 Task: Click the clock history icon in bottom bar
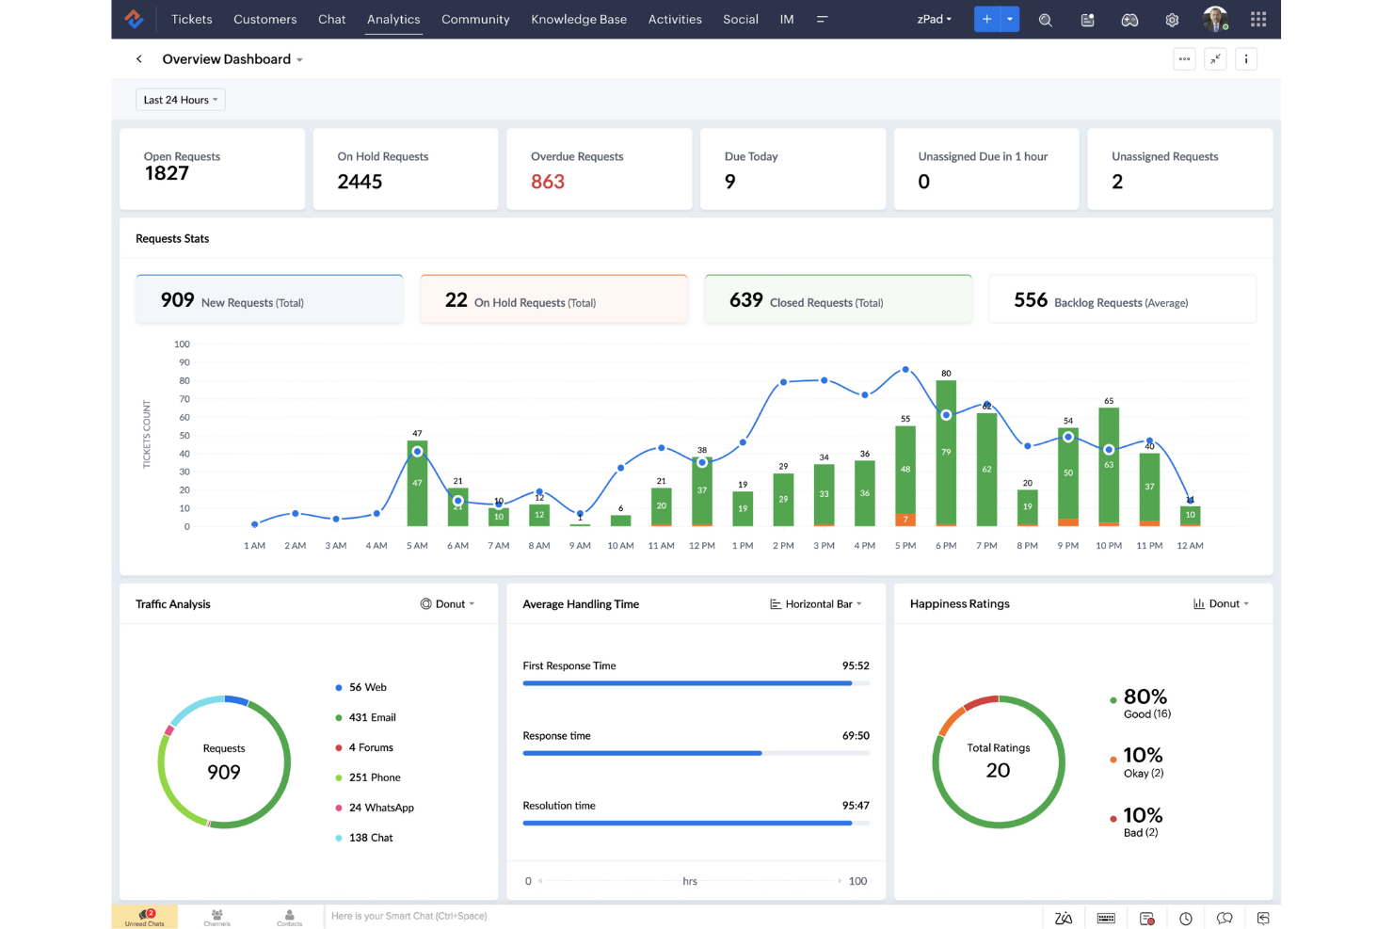coord(1186,919)
